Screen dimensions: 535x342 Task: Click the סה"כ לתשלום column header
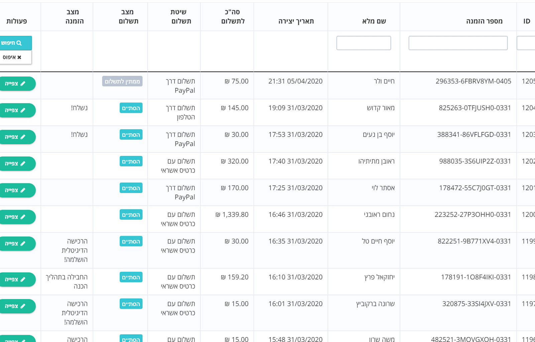[233, 17]
